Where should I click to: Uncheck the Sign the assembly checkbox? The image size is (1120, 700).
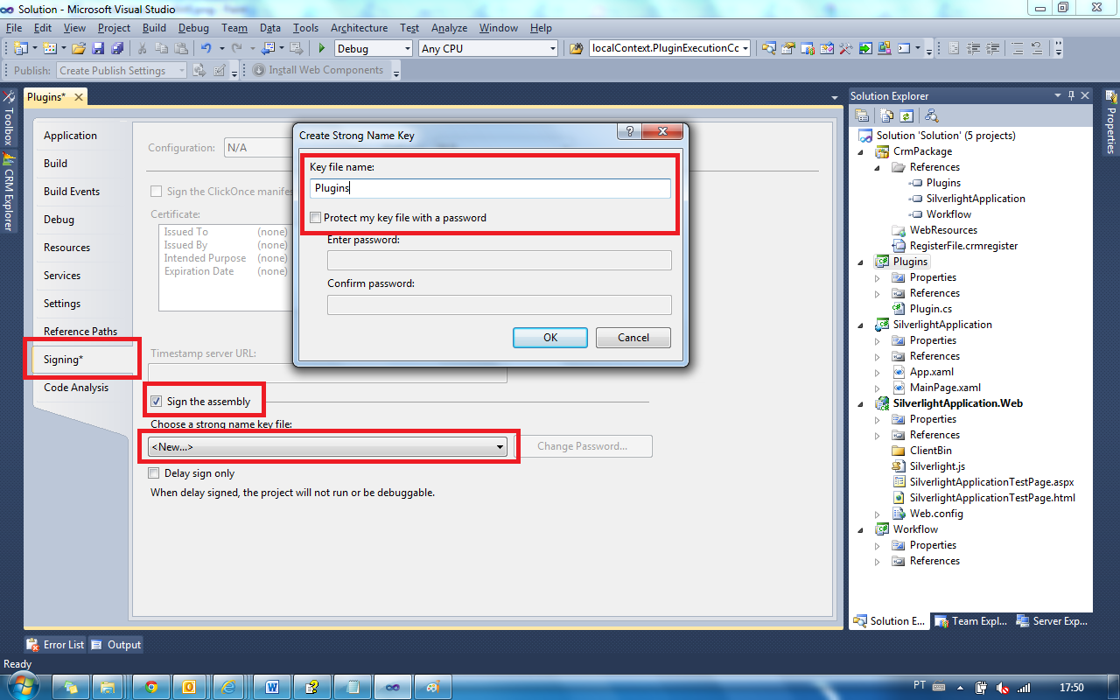156,402
